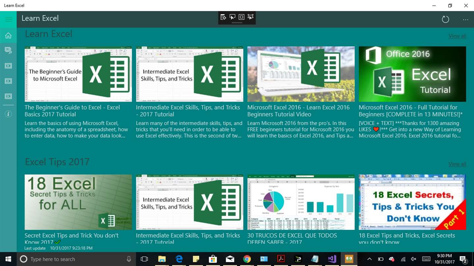This screenshot has height=266, width=474.
Task: Click title '30 TRUCOS DE EXCEL QUE TODOS DEBEN SABER'
Action: coord(292,239)
